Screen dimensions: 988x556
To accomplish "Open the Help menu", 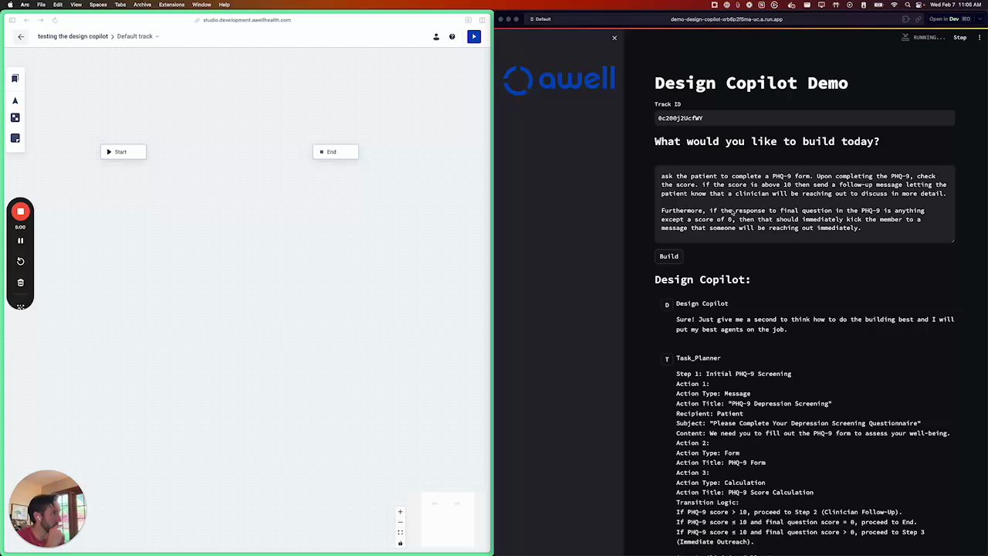I will [224, 5].
